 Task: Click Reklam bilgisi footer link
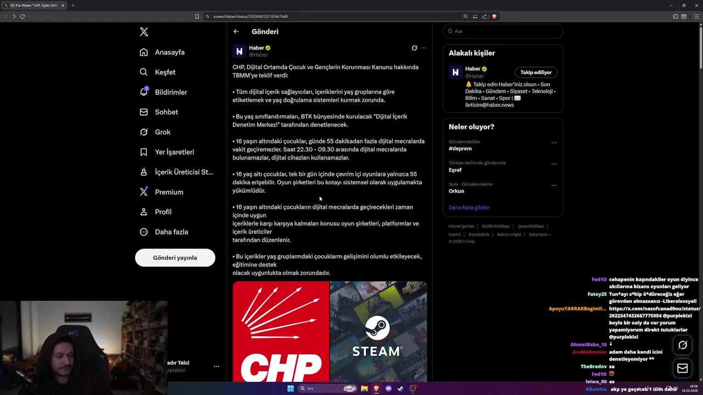click(x=509, y=234)
